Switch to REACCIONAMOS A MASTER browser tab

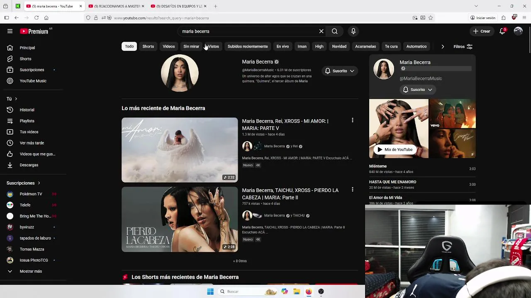click(116, 6)
